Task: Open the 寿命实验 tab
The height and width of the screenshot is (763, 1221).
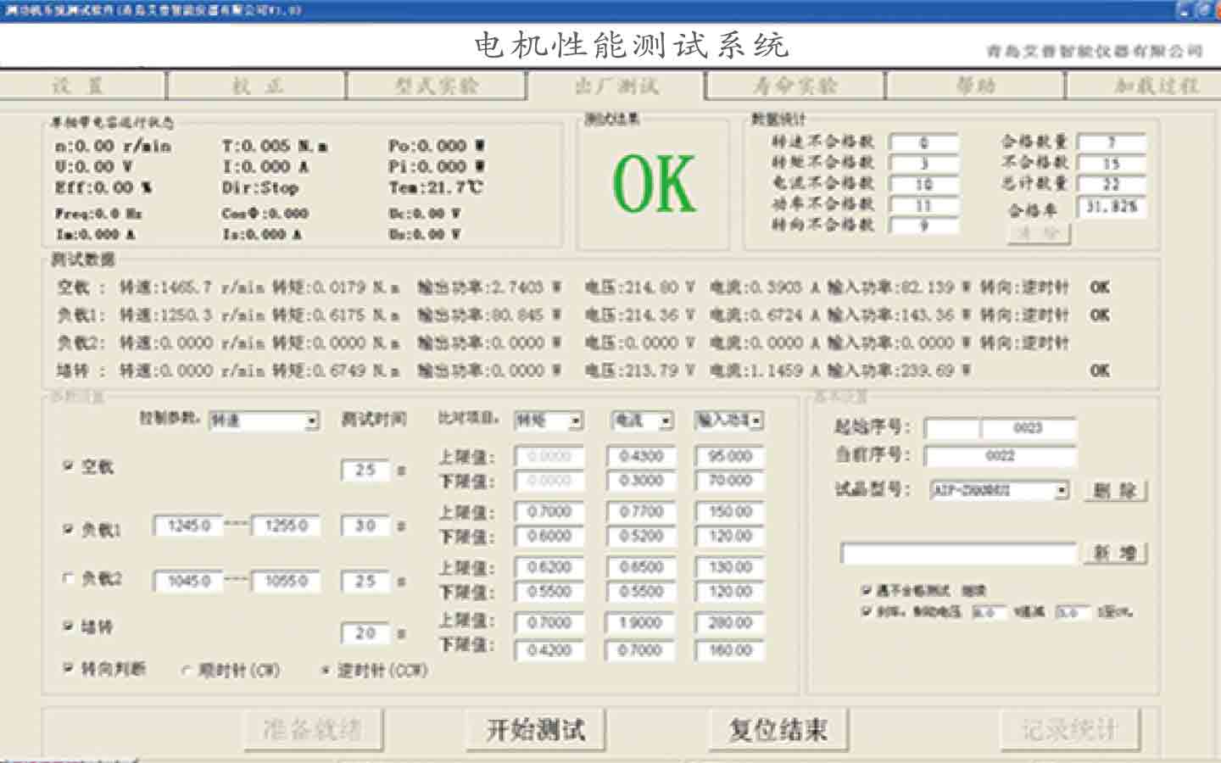Action: [793, 86]
